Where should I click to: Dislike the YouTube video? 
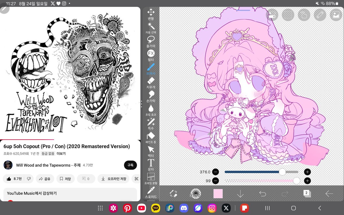pyautogui.click(x=29, y=179)
